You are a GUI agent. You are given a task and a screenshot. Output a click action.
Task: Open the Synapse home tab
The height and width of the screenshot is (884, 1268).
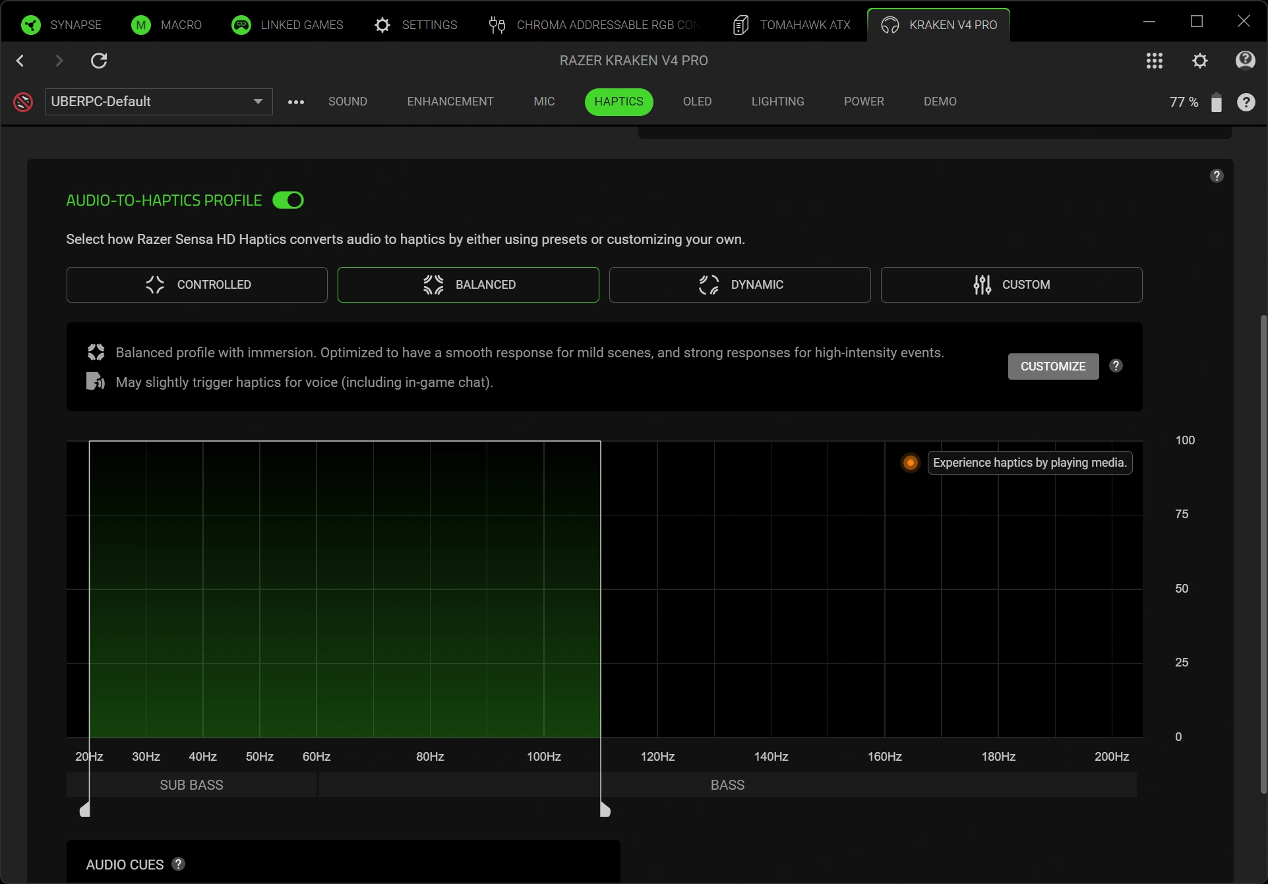(x=61, y=25)
